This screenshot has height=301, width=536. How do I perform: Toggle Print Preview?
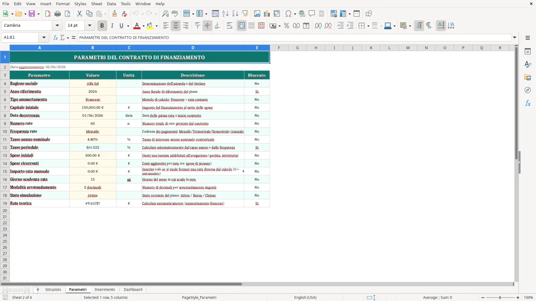tap(67, 14)
